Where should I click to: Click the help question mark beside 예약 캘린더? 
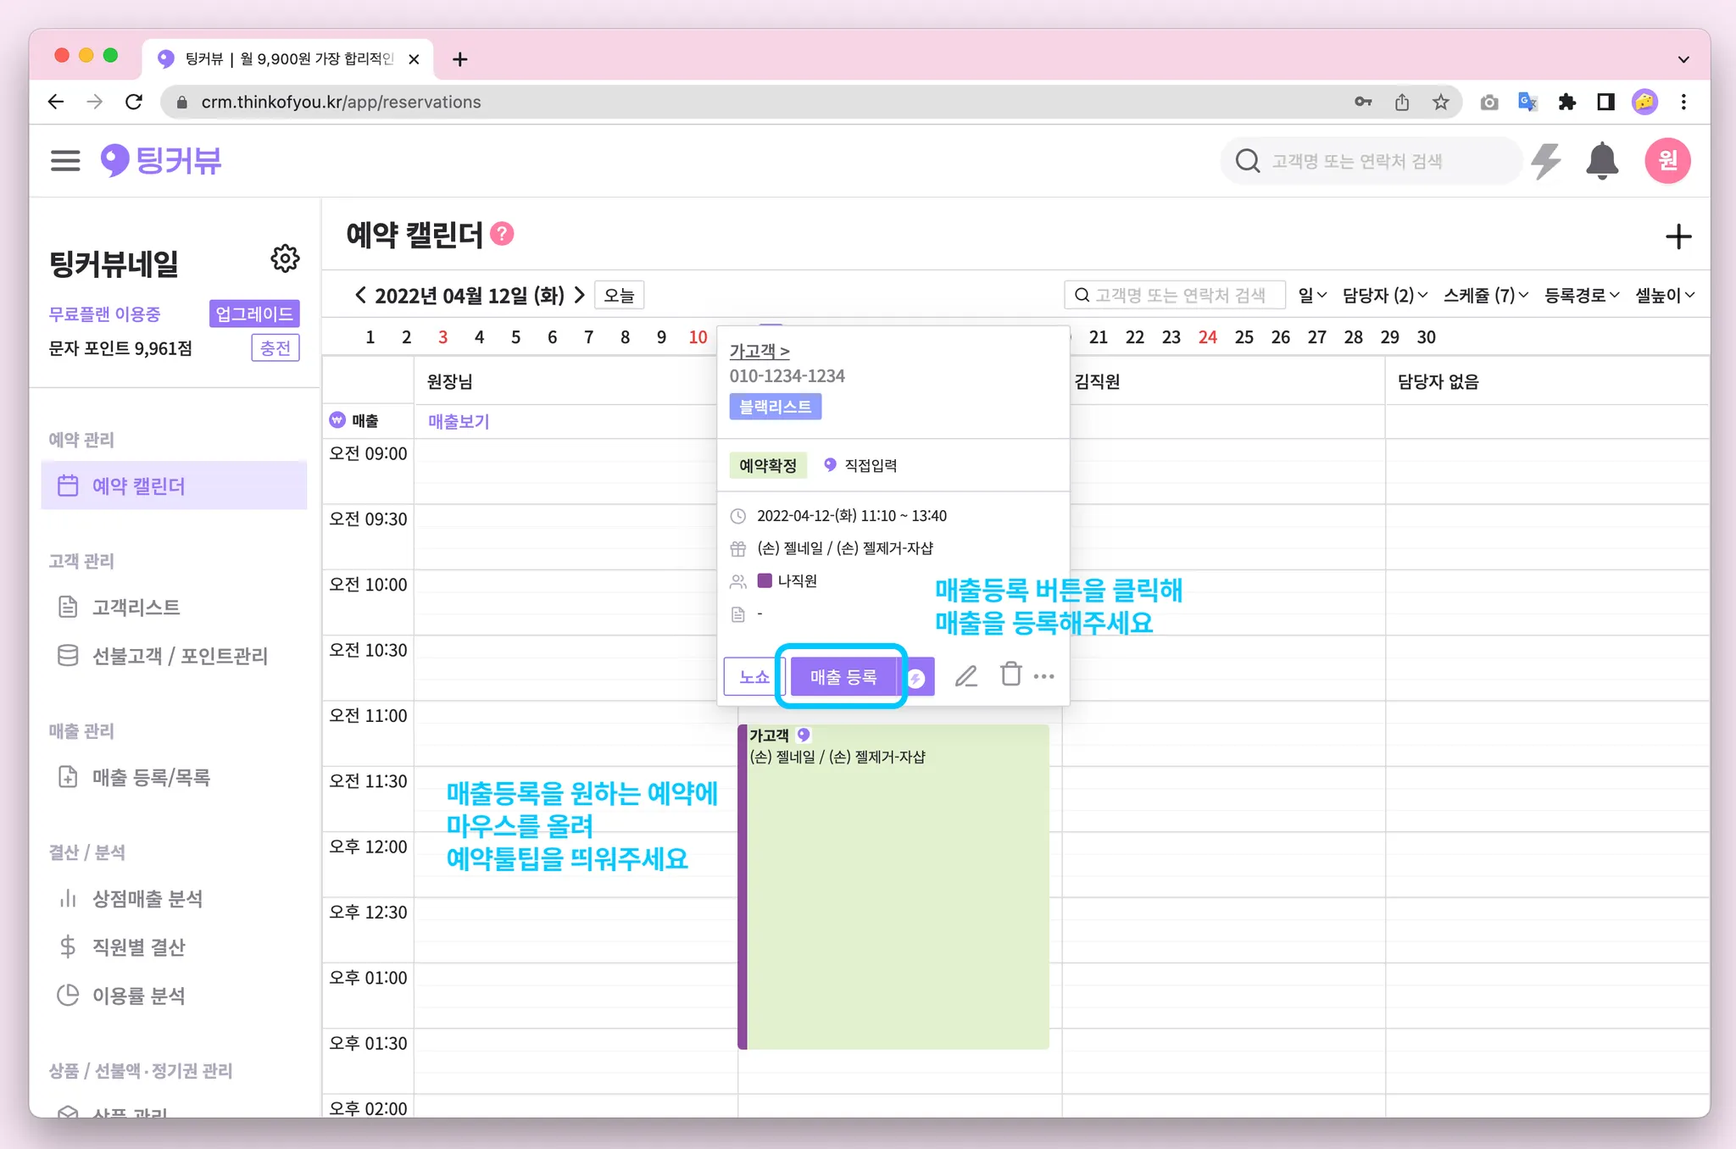(502, 234)
